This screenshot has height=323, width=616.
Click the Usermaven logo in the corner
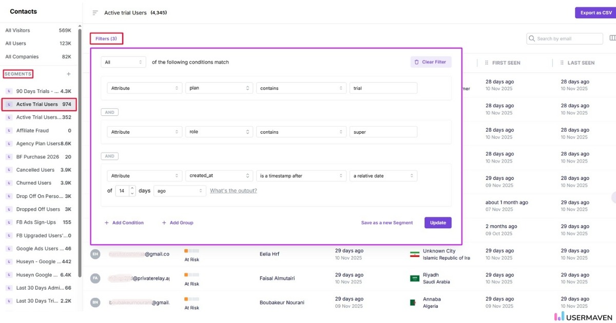coord(583,317)
